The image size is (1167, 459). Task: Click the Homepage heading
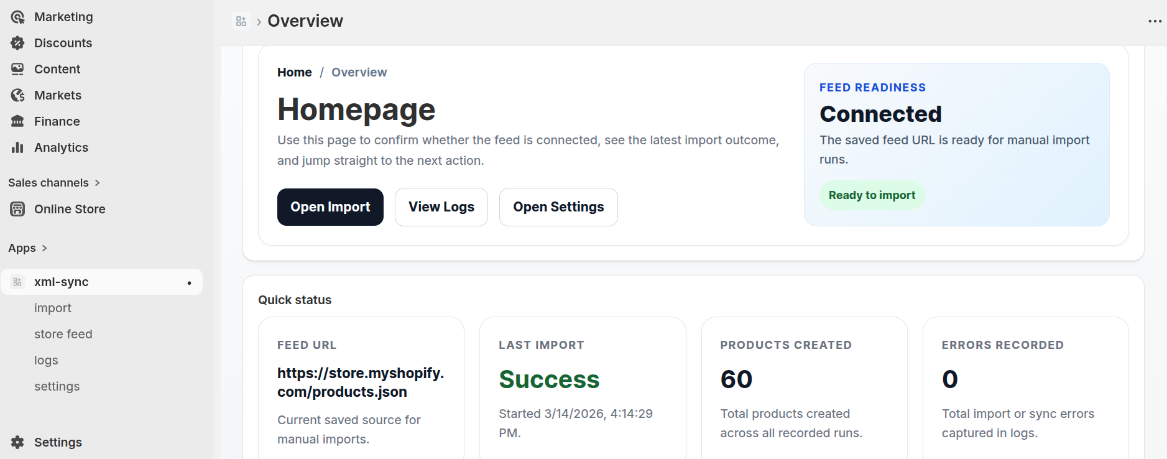coord(356,109)
